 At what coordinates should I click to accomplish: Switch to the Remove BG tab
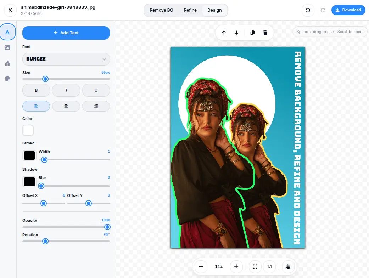click(161, 10)
